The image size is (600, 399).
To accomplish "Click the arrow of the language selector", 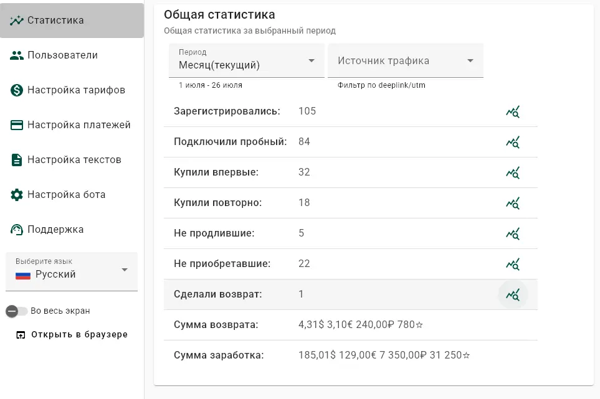I will pyautogui.click(x=125, y=270).
